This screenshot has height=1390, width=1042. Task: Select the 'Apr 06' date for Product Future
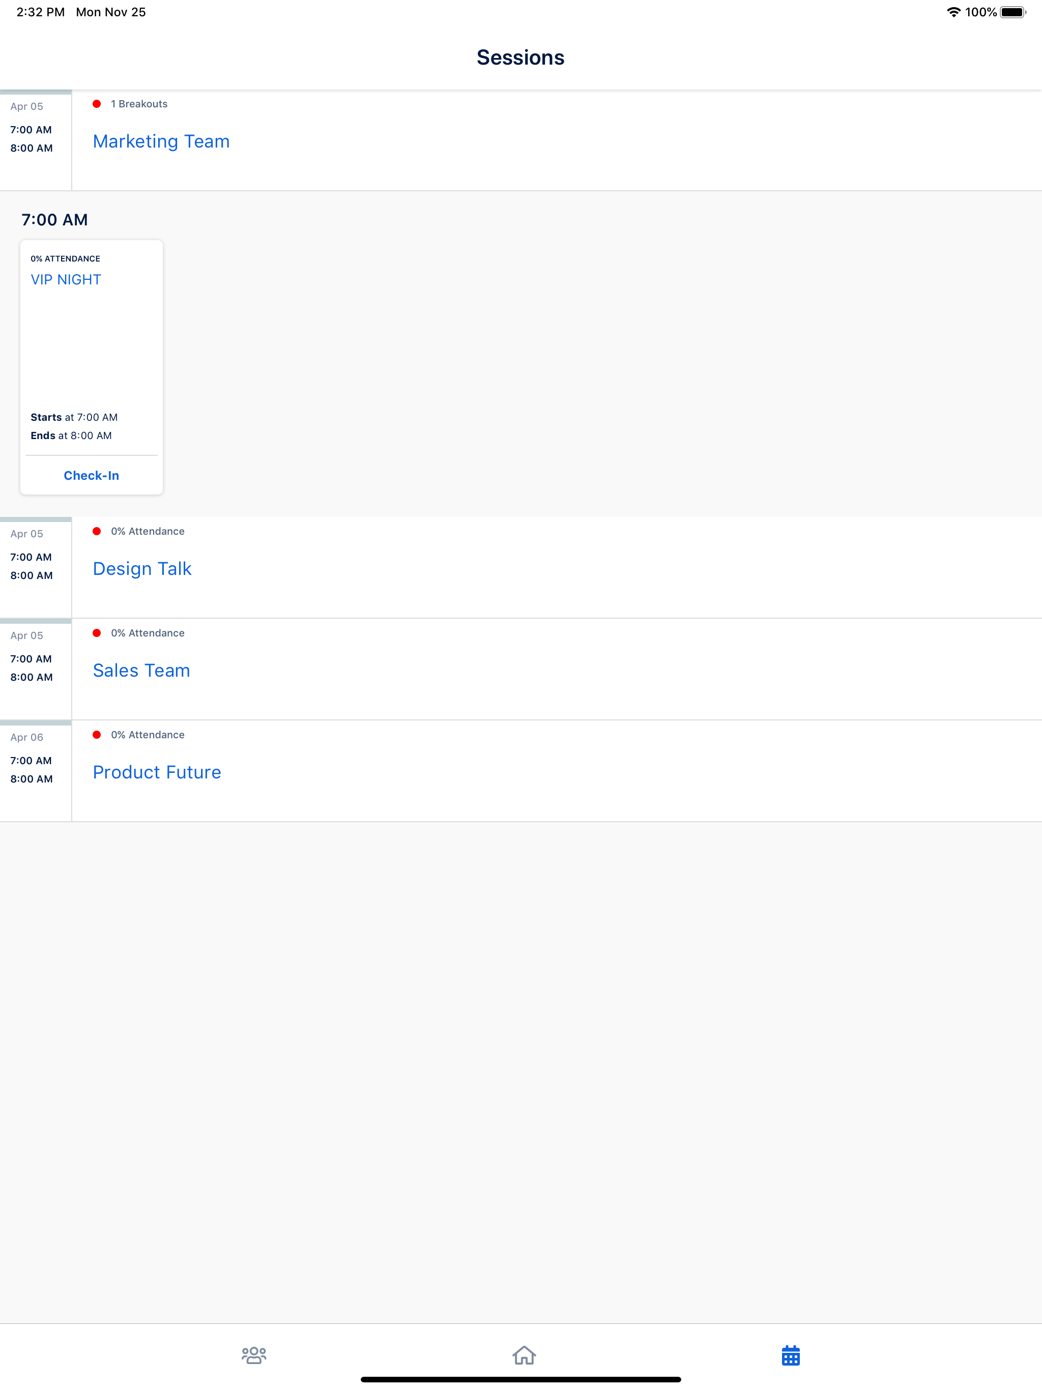tap(26, 737)
